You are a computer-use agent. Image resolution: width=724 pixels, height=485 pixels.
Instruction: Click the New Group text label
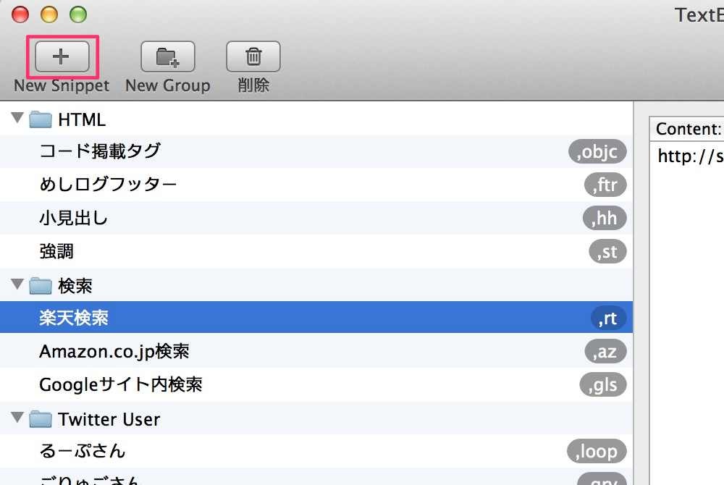pyautogui.click(x=168, y=85)
